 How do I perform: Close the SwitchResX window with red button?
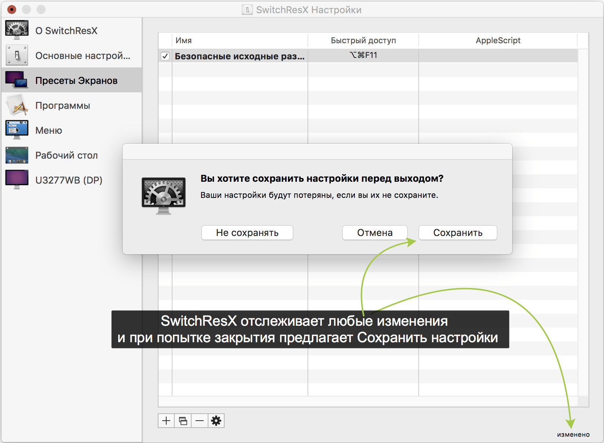click(x=12, y=10)
